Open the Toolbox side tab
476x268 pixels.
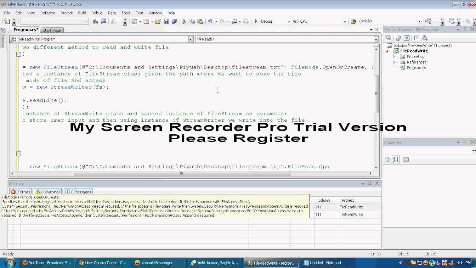coord(3,39)
